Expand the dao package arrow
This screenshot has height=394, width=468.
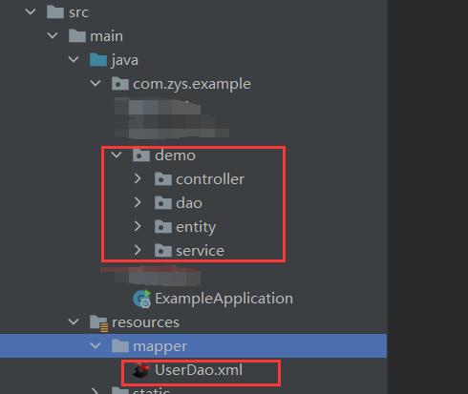pyautogui.click(x=138, y=202)
